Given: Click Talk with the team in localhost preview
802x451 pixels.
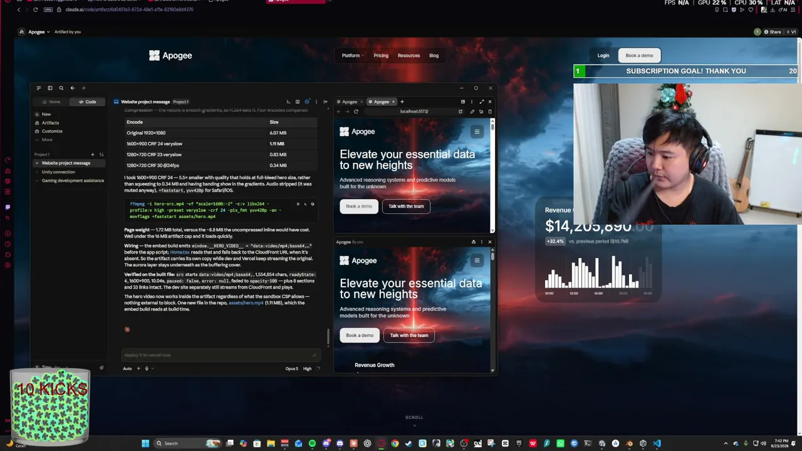Looking at the screenshot, I should pyautogui.click(x=406, y=206).
